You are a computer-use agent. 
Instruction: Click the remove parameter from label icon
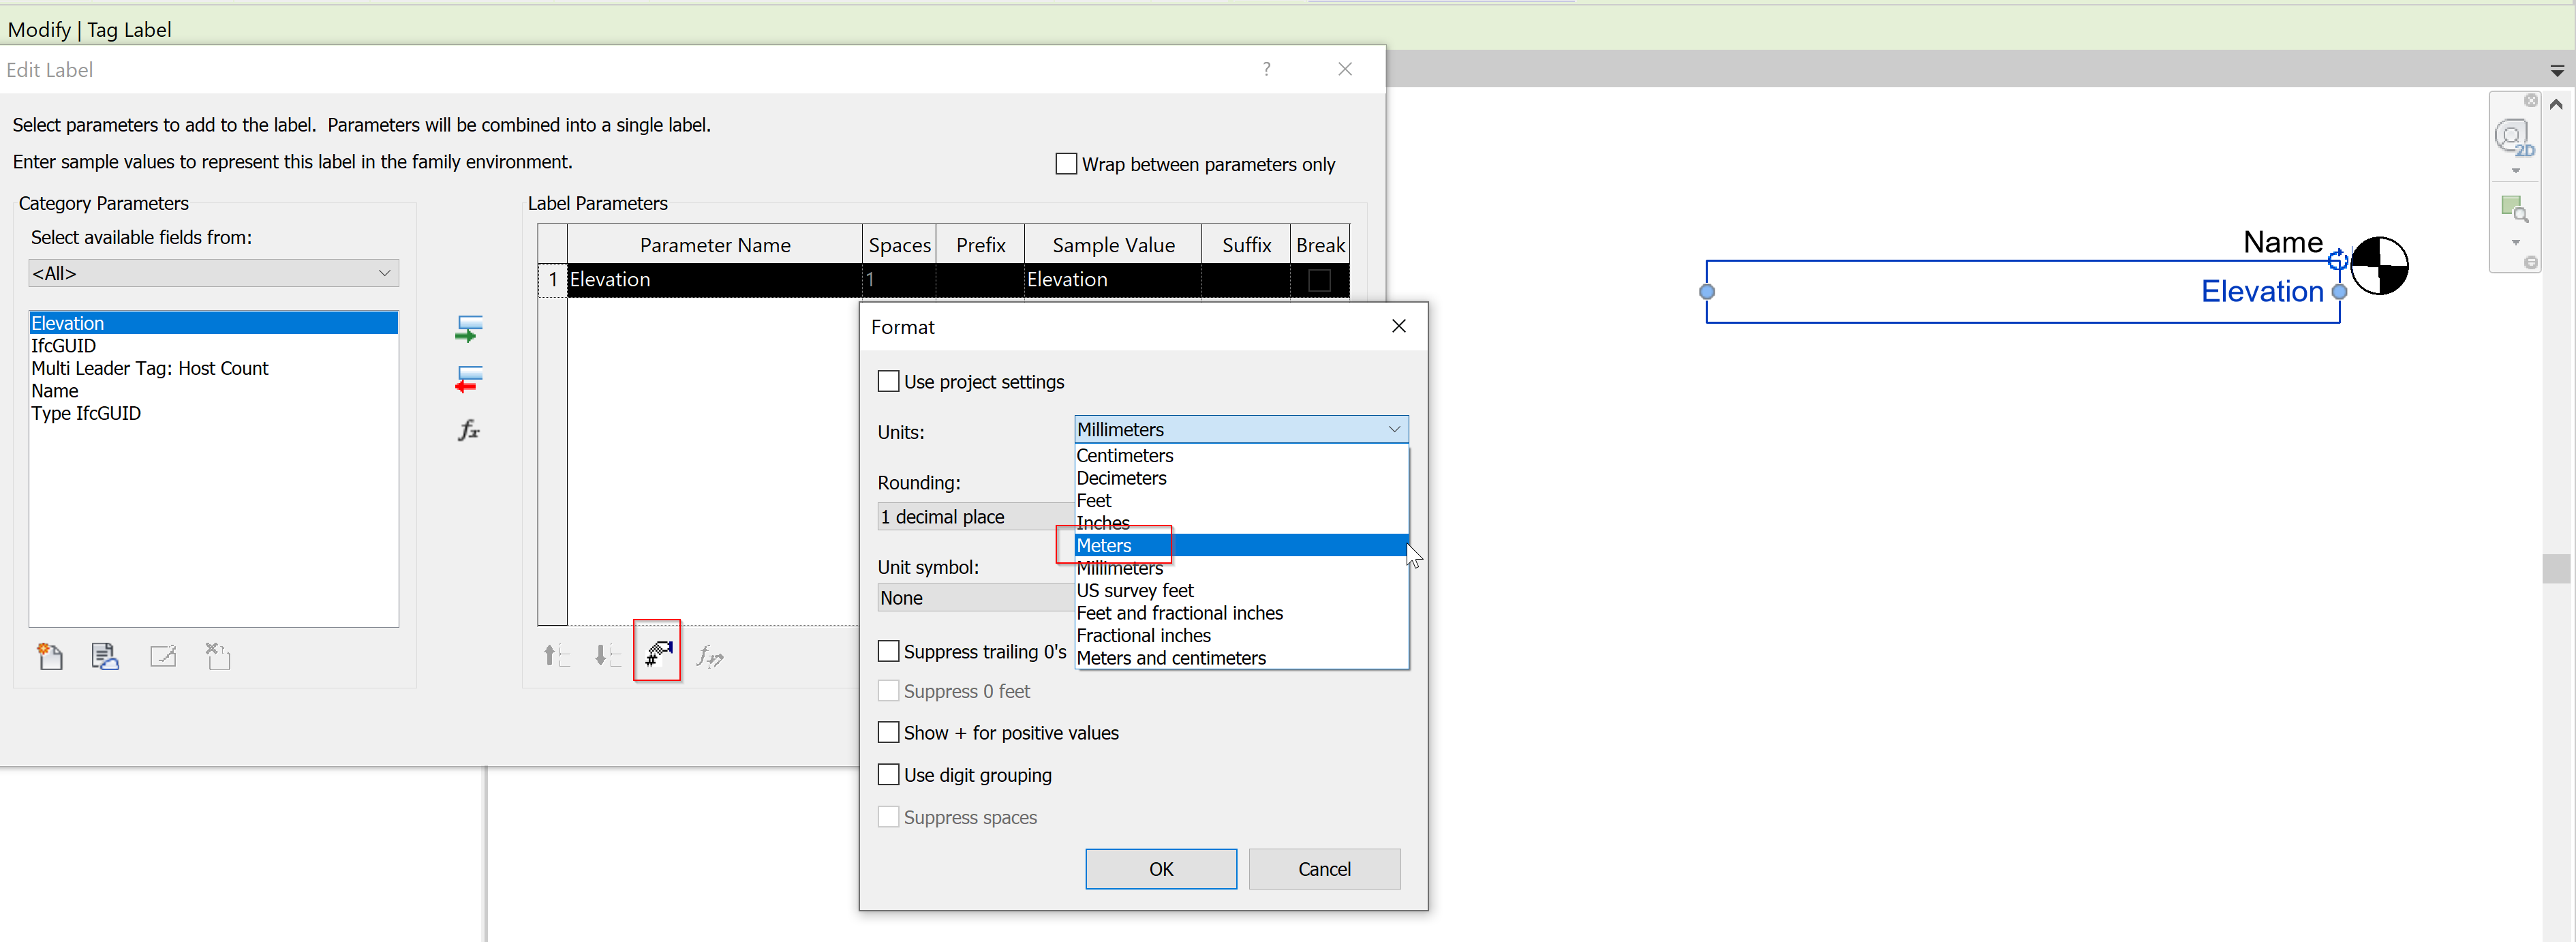click(468, 379)
